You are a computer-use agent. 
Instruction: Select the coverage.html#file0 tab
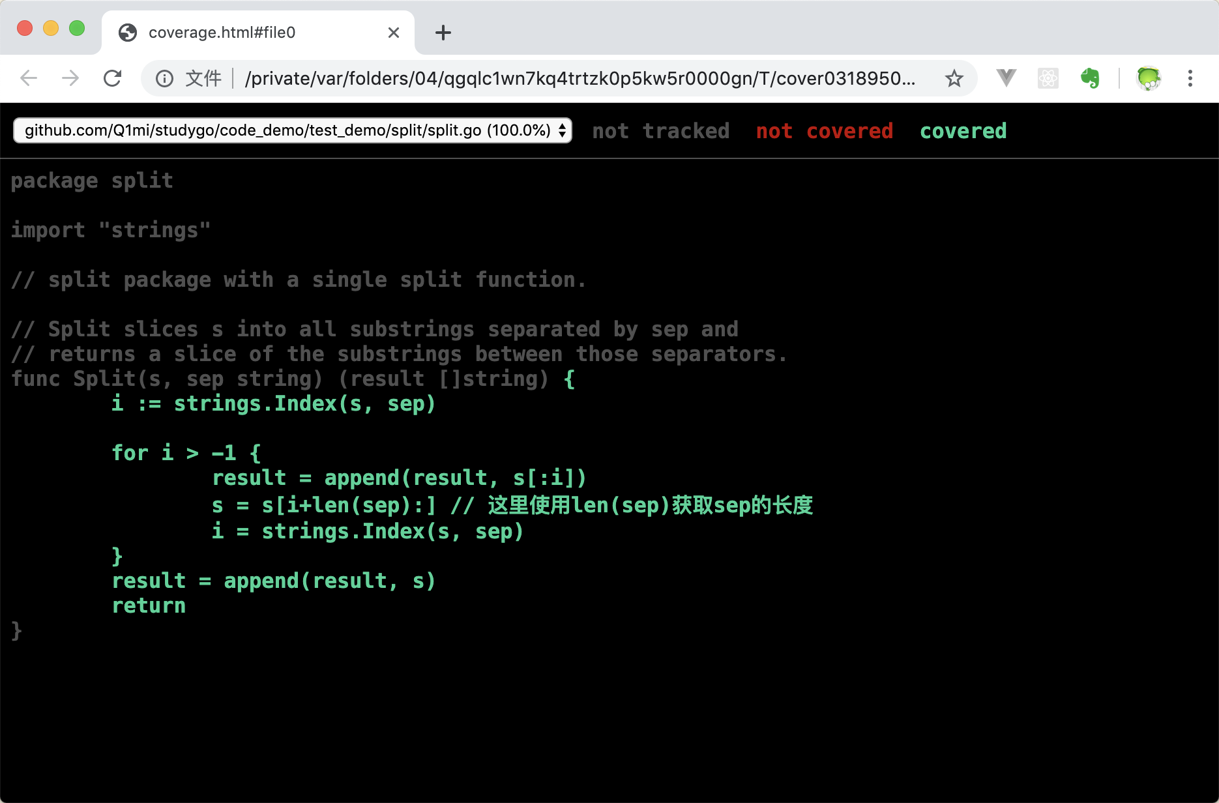(222, 33)
